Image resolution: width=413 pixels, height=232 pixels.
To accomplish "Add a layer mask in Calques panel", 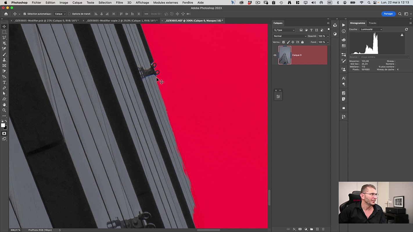I will (300, 229).
